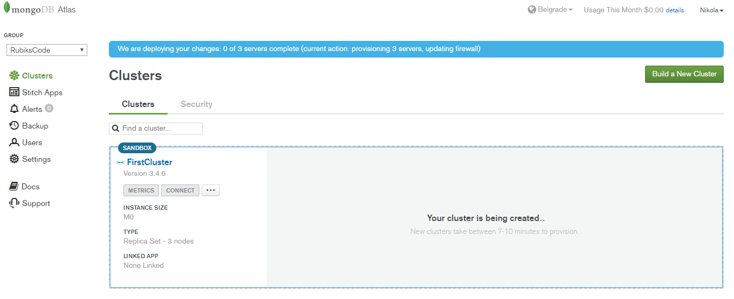734x299 pixels.
Task: Click the globe icon beside Belgrade
Action: [532, 10]
